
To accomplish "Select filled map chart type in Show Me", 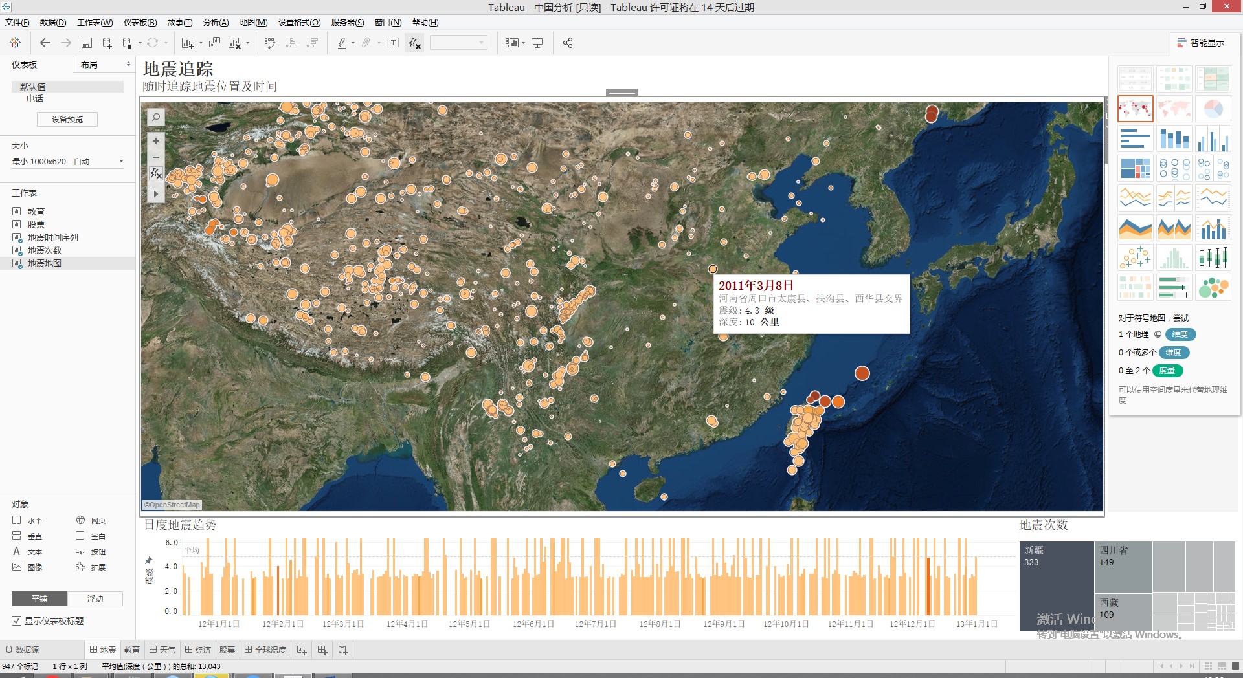I will [x=1174, y=109].
